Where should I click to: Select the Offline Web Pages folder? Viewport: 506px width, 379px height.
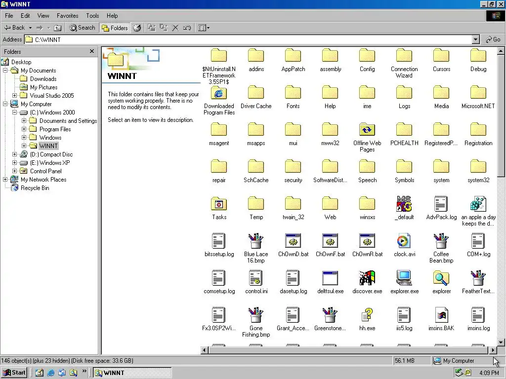click(367, 130)
